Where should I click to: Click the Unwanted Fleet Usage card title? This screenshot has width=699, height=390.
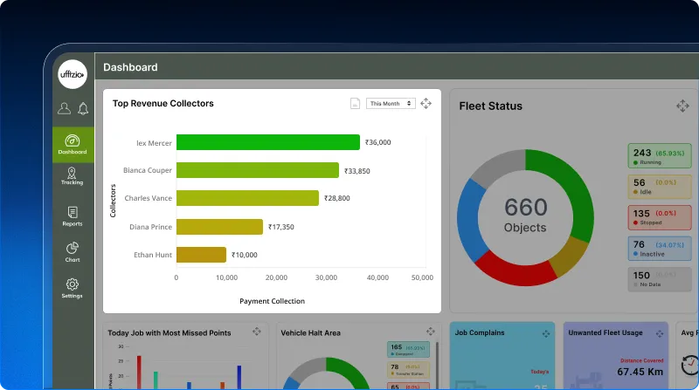pyautogui.click(x=606, y=332)
